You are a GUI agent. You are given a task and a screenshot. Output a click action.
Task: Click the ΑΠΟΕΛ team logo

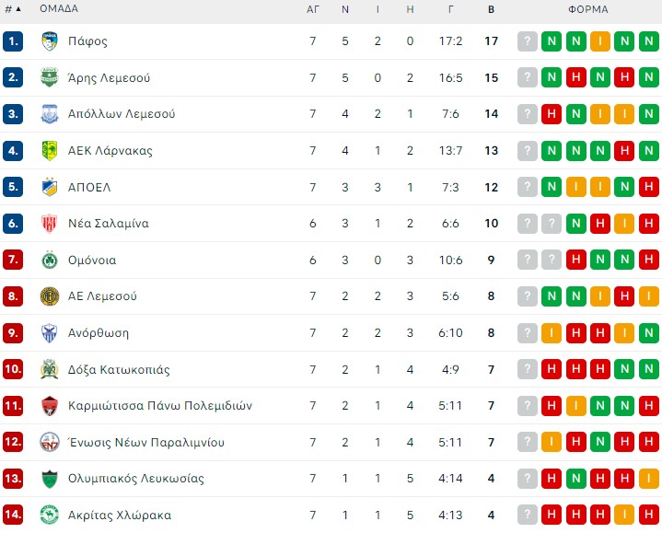tap(50, 187)
